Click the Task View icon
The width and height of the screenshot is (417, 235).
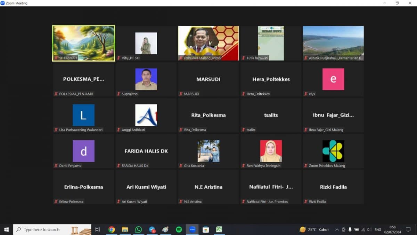coord(98,229)
